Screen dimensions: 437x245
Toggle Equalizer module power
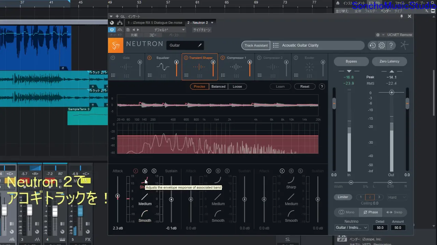(149, 58)
